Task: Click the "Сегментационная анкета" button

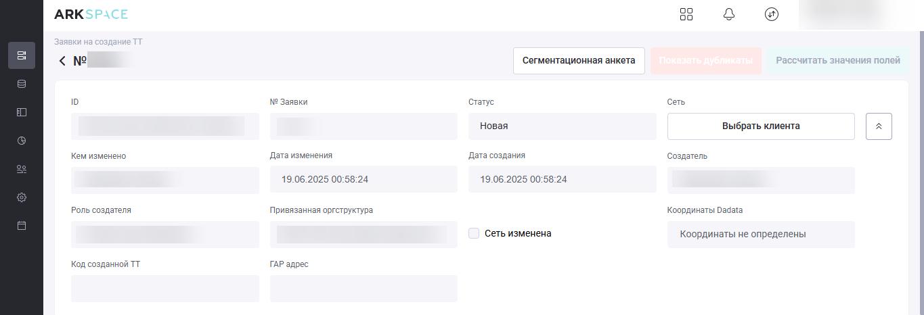Action: point(579,60)
